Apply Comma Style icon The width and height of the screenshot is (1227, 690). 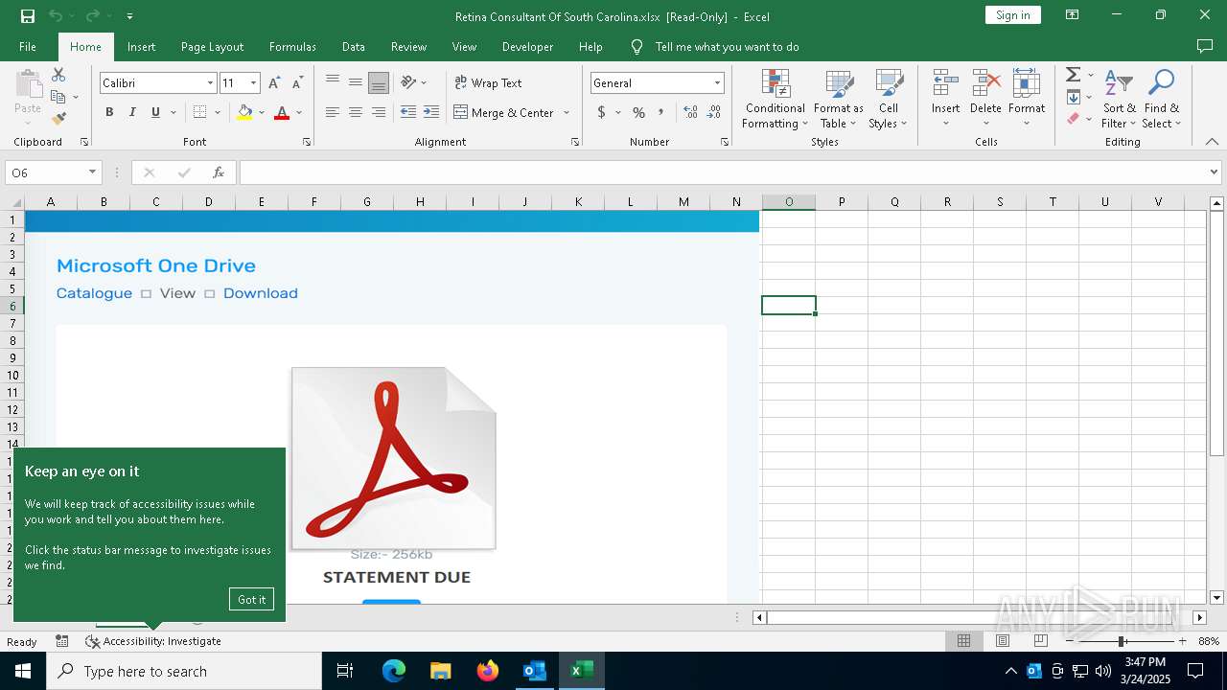(661, 112)
